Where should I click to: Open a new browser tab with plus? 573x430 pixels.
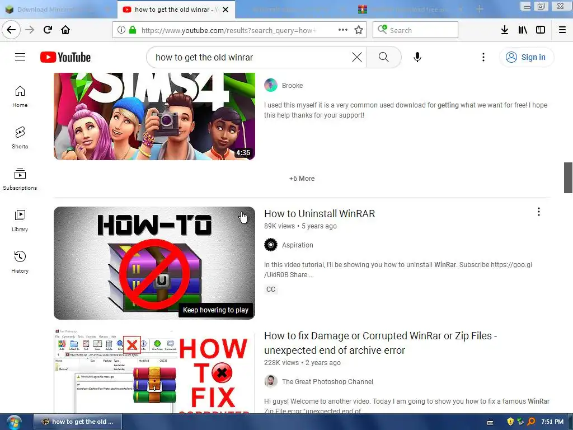480,9
